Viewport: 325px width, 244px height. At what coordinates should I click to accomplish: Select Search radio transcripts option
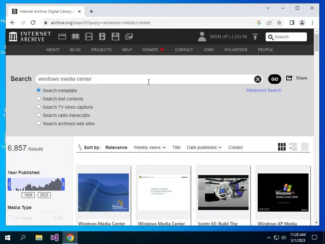38,115
